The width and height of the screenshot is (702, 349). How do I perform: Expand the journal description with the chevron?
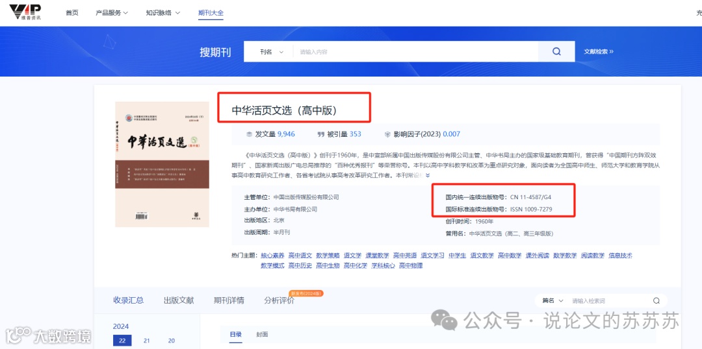(x=426, y=176)
